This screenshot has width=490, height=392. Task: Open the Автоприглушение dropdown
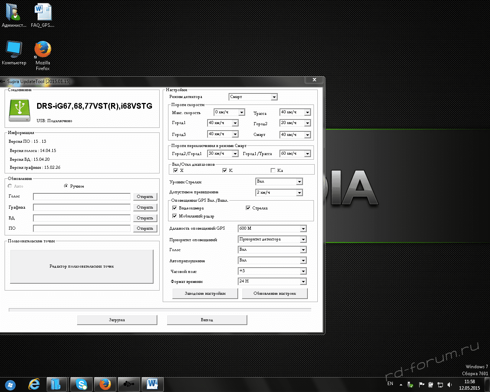pyautogui.click(x=272, y=260)
